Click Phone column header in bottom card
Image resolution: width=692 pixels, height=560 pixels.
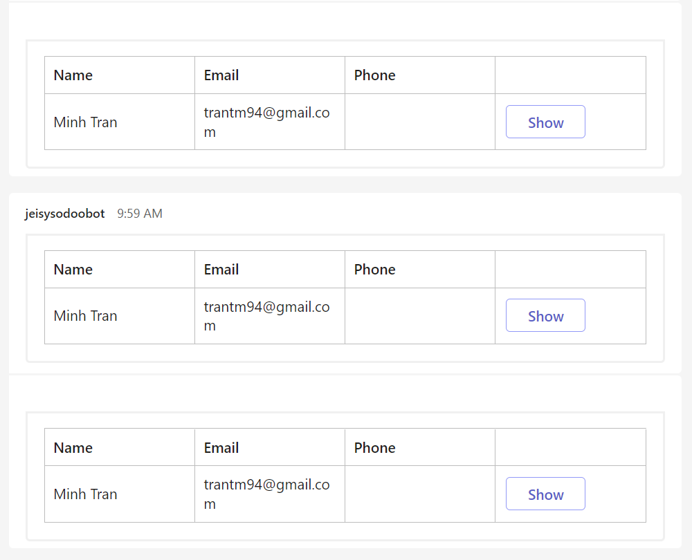pyautogui.click(x=374, y=448)
